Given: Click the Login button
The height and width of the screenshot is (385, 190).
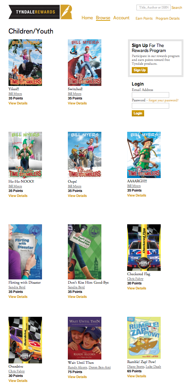Looking at the screenshot, I should [138, 113].
